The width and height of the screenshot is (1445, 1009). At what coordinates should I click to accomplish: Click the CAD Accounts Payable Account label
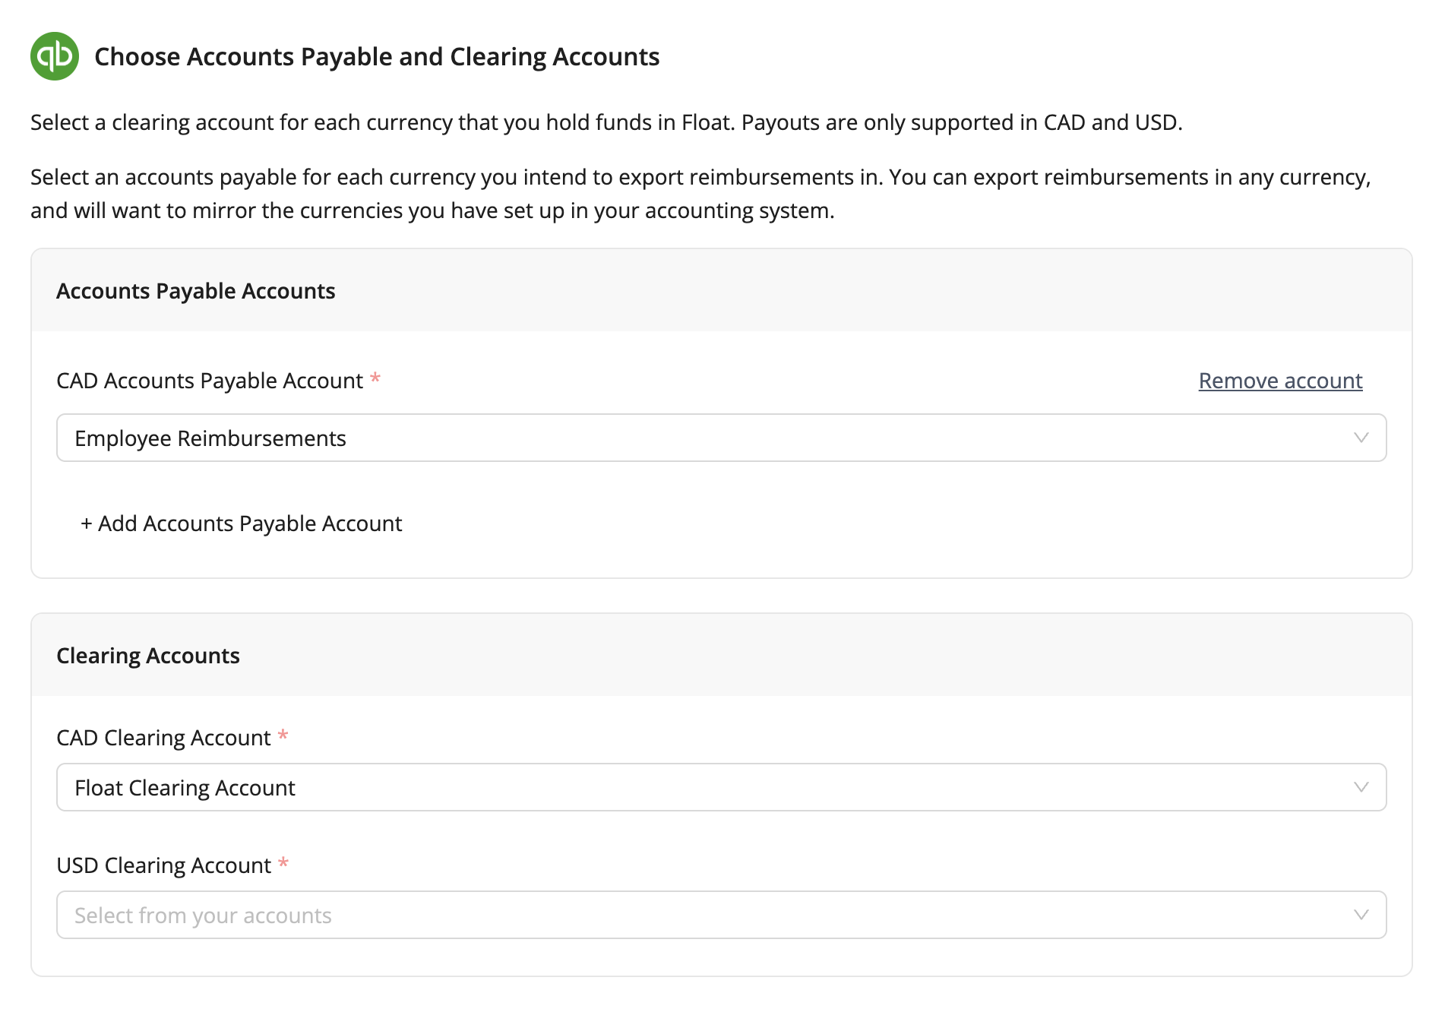(210, 381)
